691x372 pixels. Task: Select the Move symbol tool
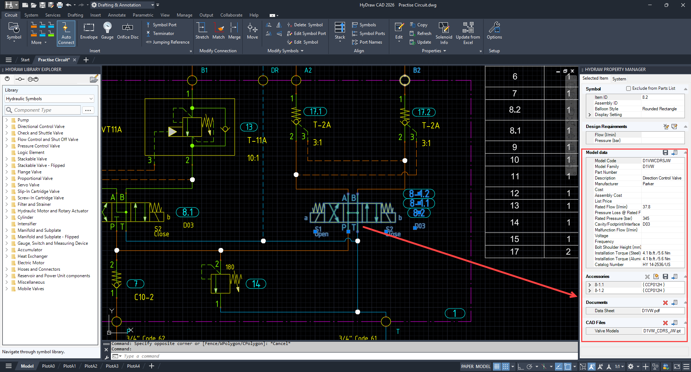[x=252, y=31]
